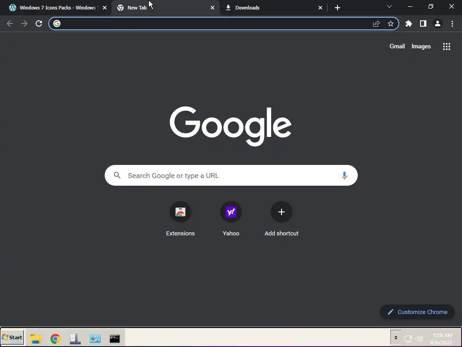The image size is (462, 347).
Task: Click the Google icon in address bar
Action: 57,23
